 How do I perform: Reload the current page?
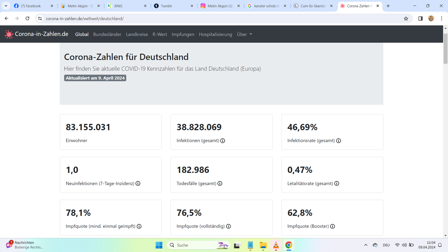[x=27, y=18]
